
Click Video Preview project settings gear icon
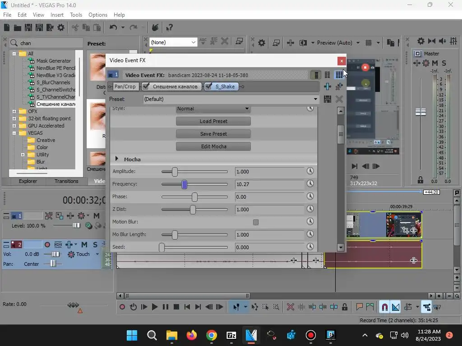point(261,43)
